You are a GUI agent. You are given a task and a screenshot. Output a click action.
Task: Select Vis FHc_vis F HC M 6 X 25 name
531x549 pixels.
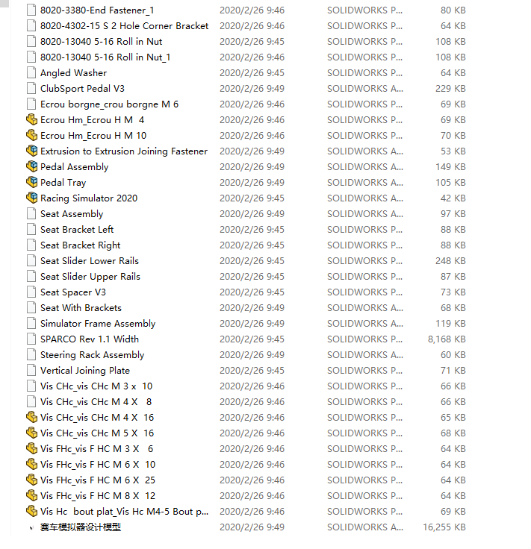[x=98, y=480]
